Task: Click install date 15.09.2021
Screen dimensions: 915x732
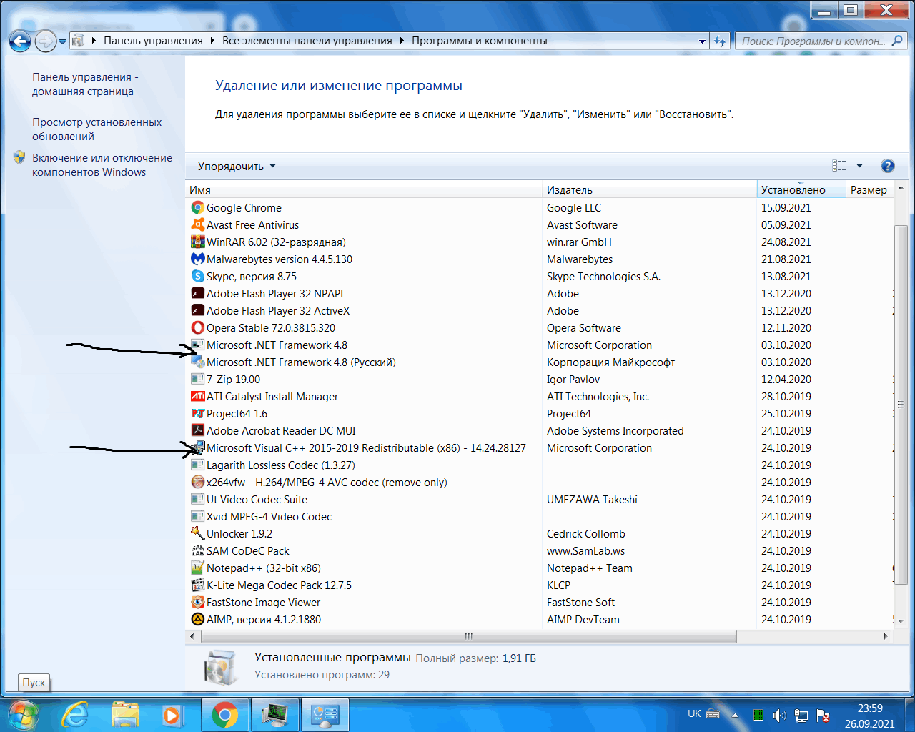Action: click(786, 208)
